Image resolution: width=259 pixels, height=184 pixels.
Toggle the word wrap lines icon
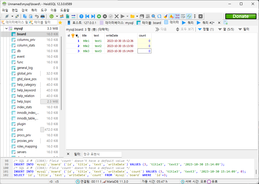[x=183, y=16]
